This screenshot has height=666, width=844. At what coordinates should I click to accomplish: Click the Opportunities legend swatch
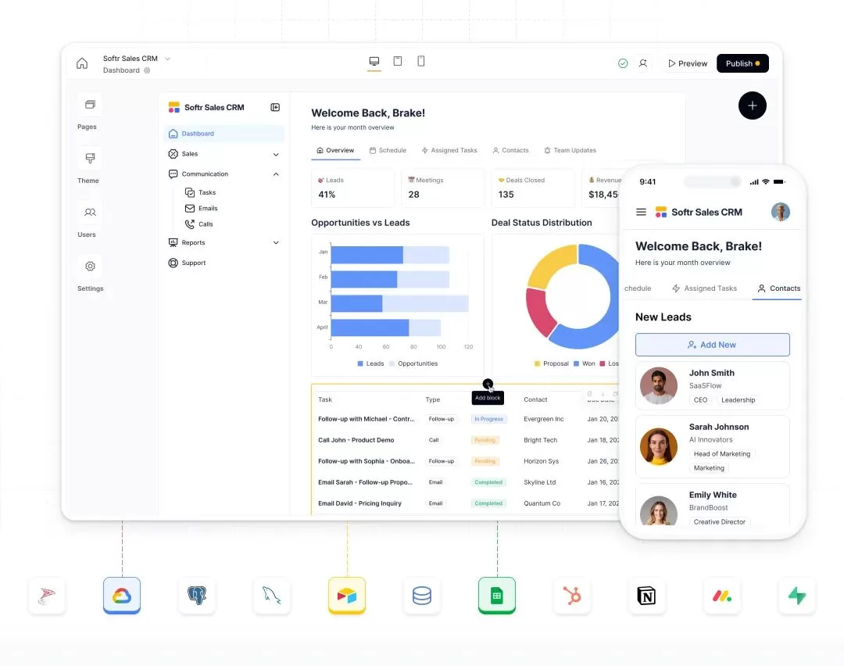(392, 363)
